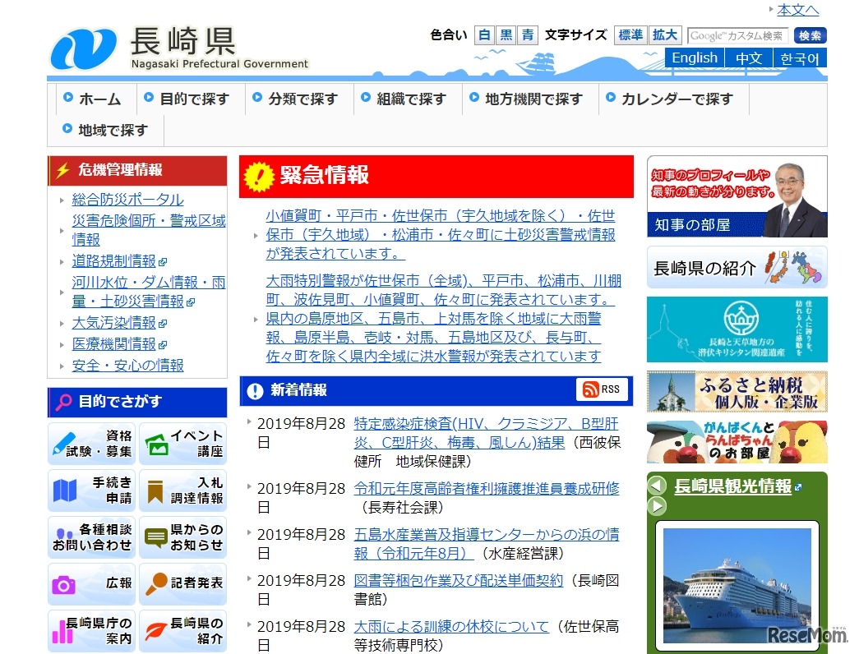The width and height of the screenshot is (859, 654).
Task: Click the 検索 search button
Action: [810, 35]
